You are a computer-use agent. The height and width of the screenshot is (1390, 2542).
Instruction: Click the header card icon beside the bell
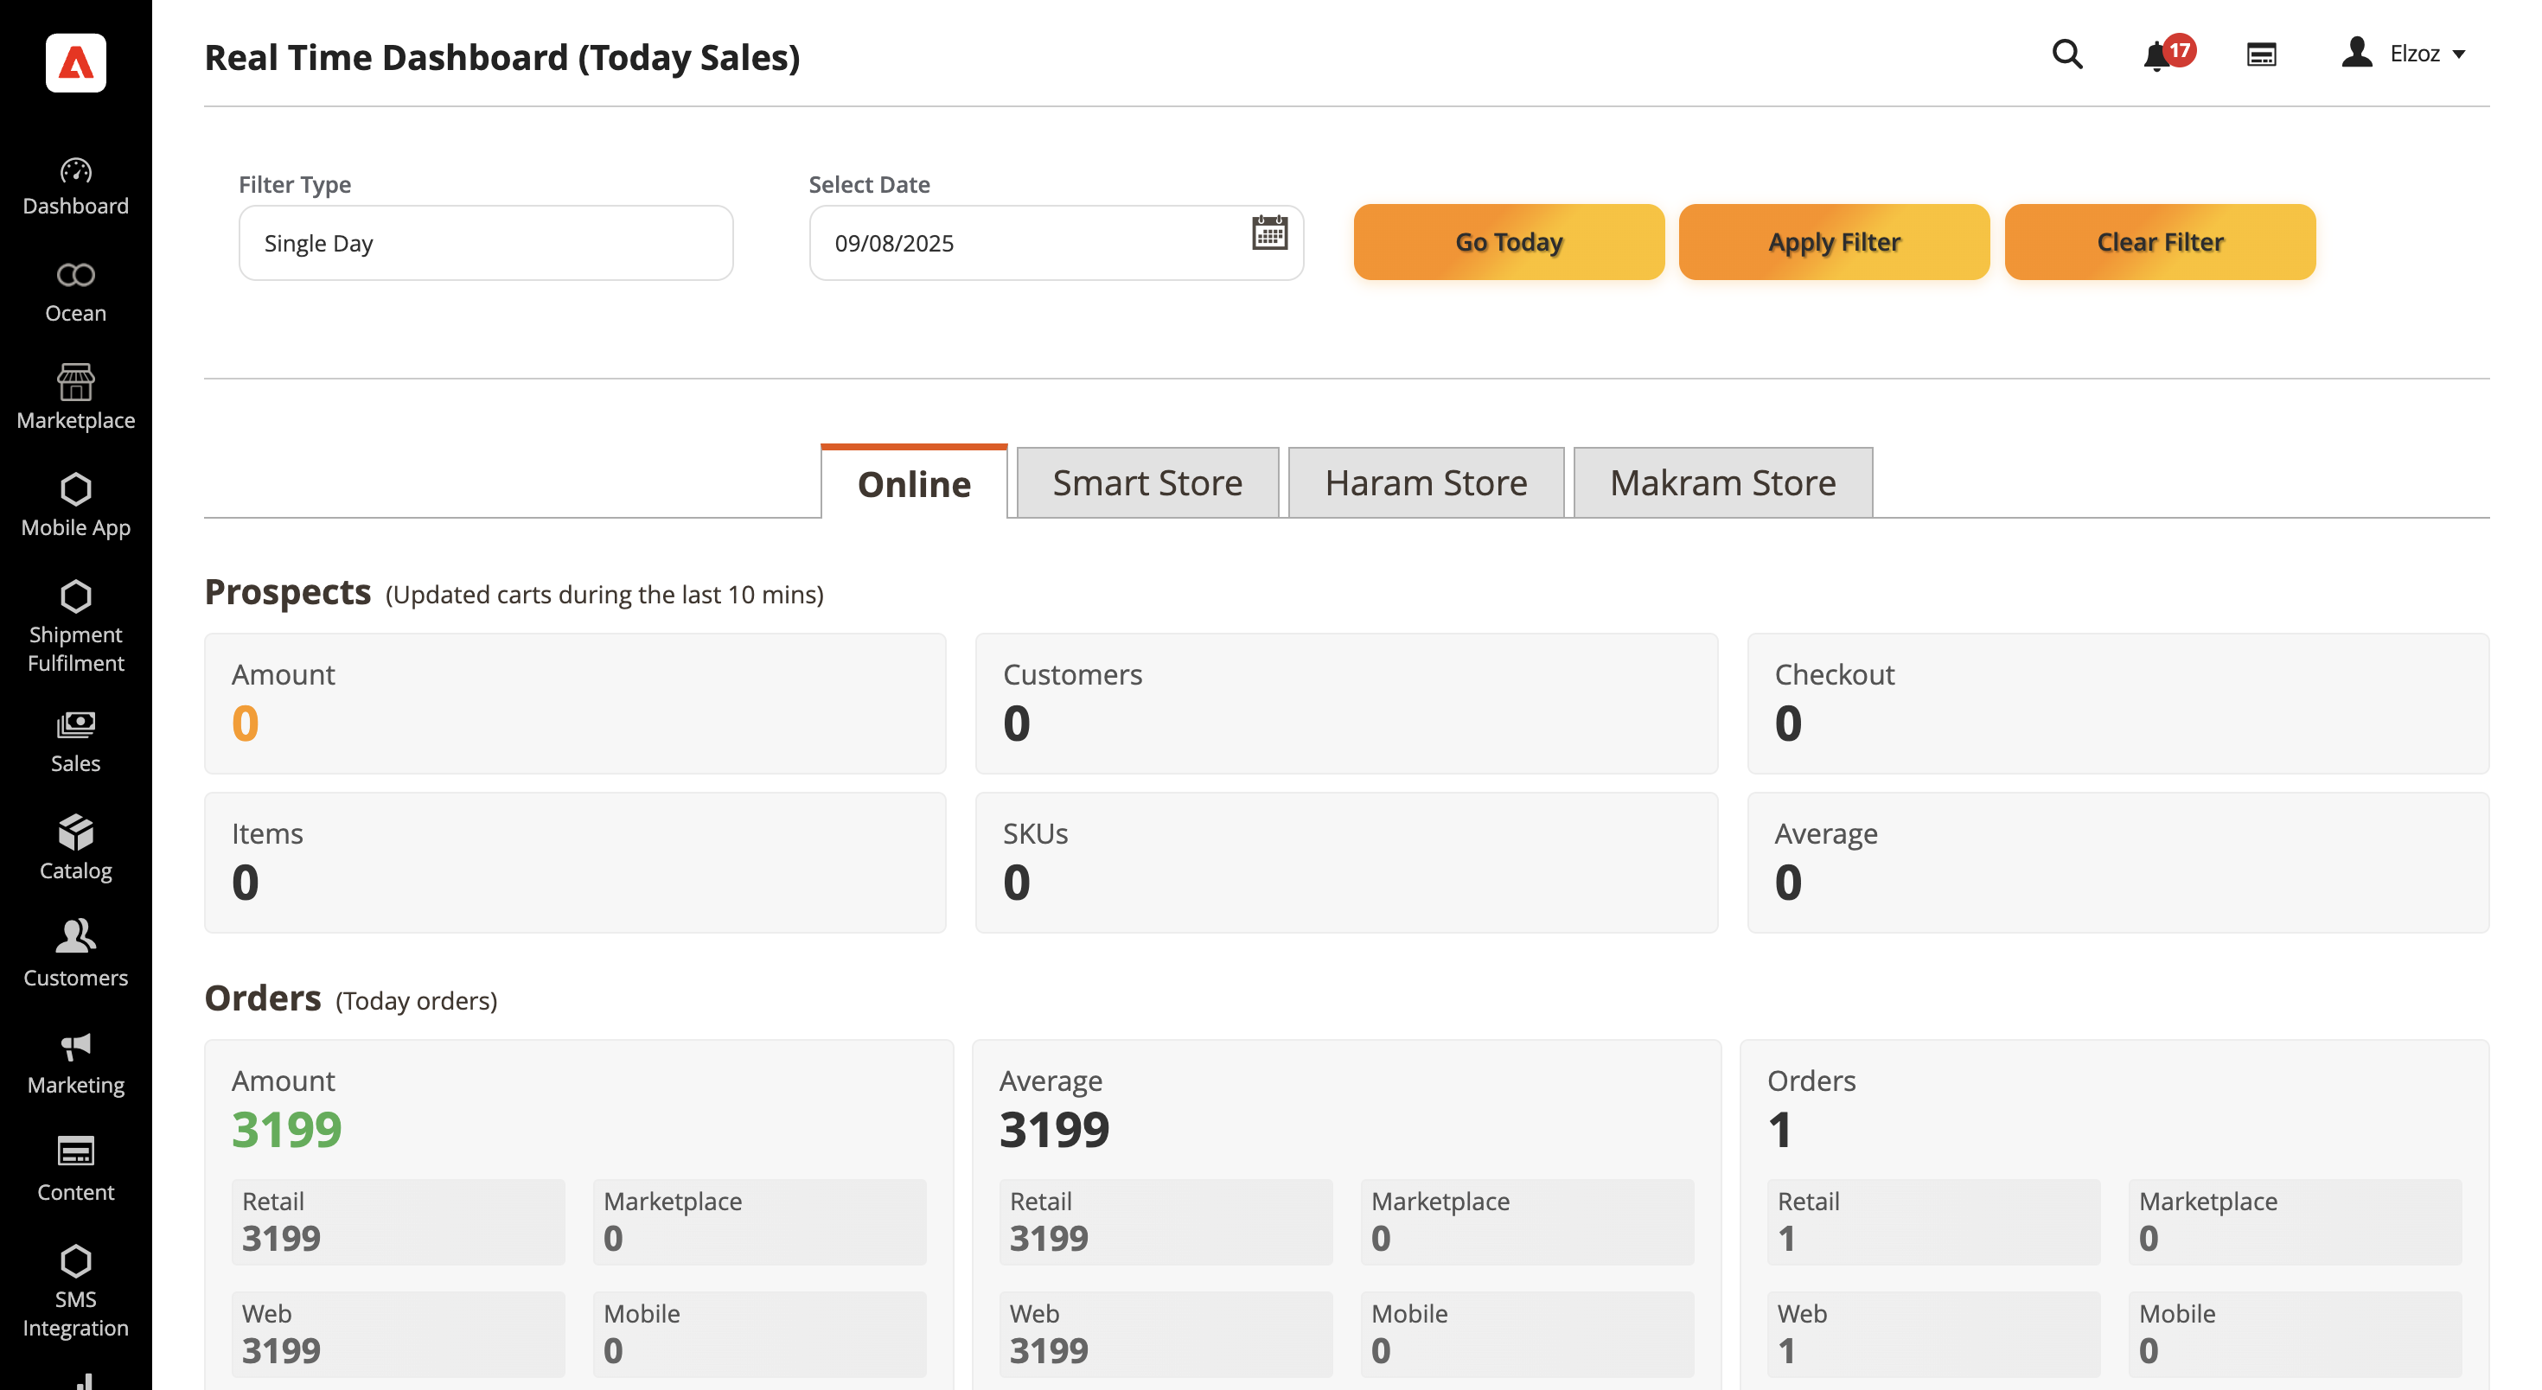[2261, 54]
